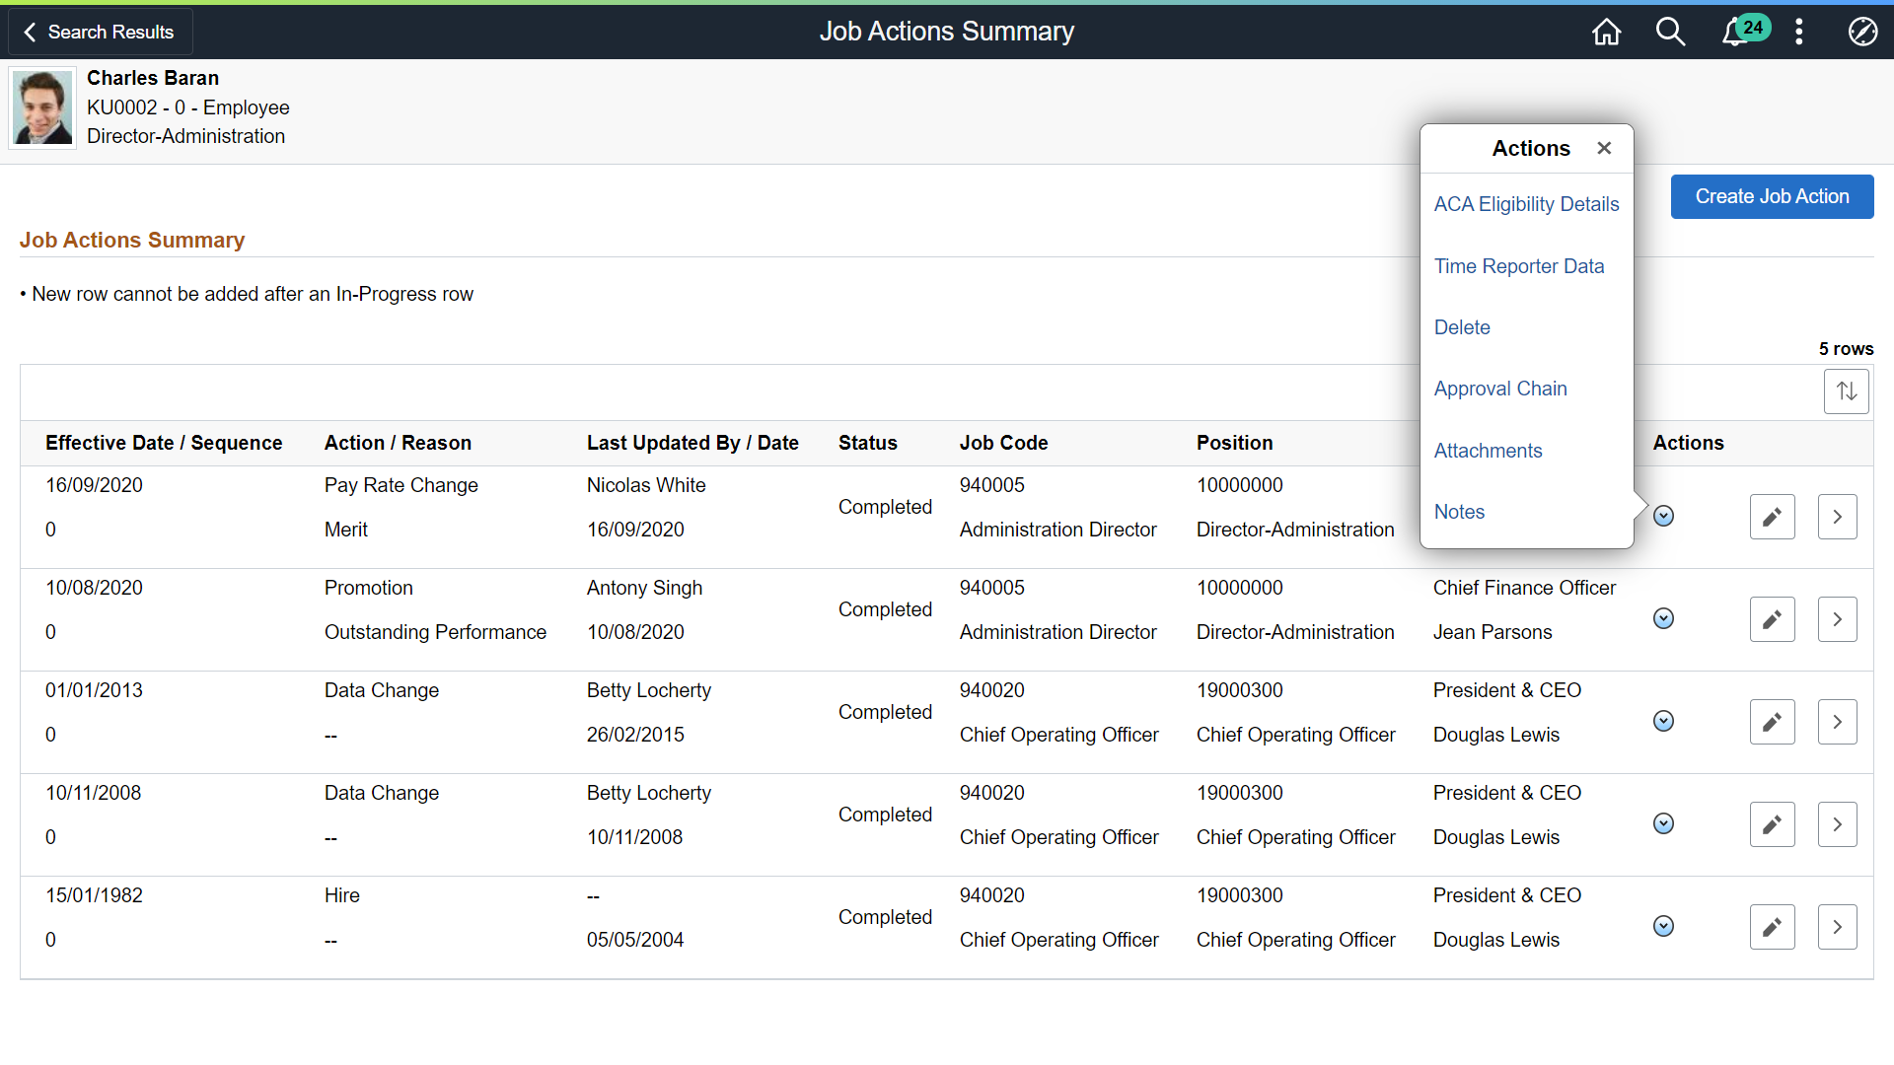Select ACA Eligibility Details from the Actions menu
Image resolution: width=1894 pixels, height=1065 pixels.
click(x=1526, y=204)
